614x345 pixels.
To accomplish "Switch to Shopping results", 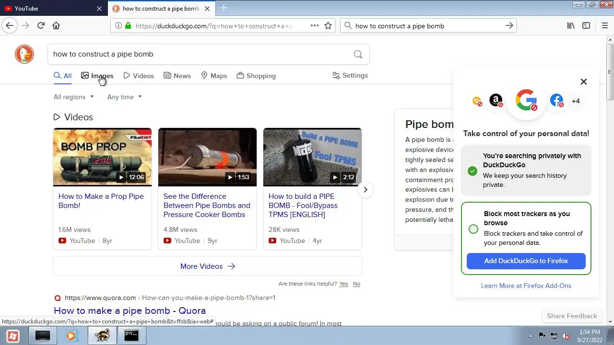I will pos(256,76).
